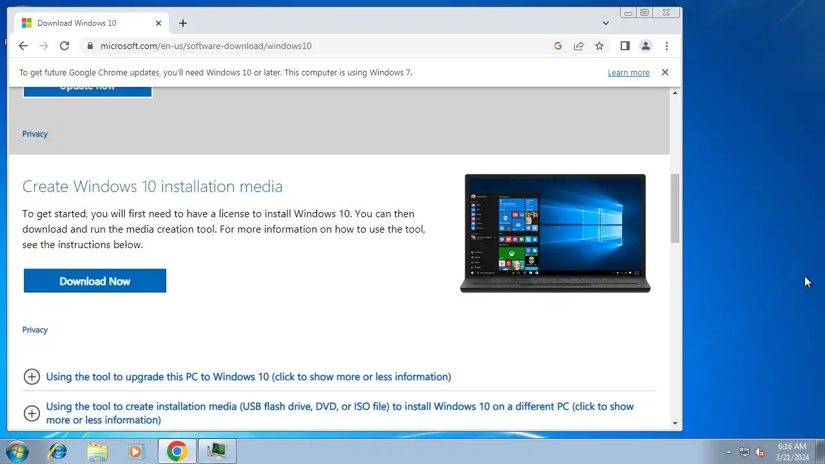Screen dimensions: 825x464
Task: Minimize the Chrome window
Action: click(628, 12)
